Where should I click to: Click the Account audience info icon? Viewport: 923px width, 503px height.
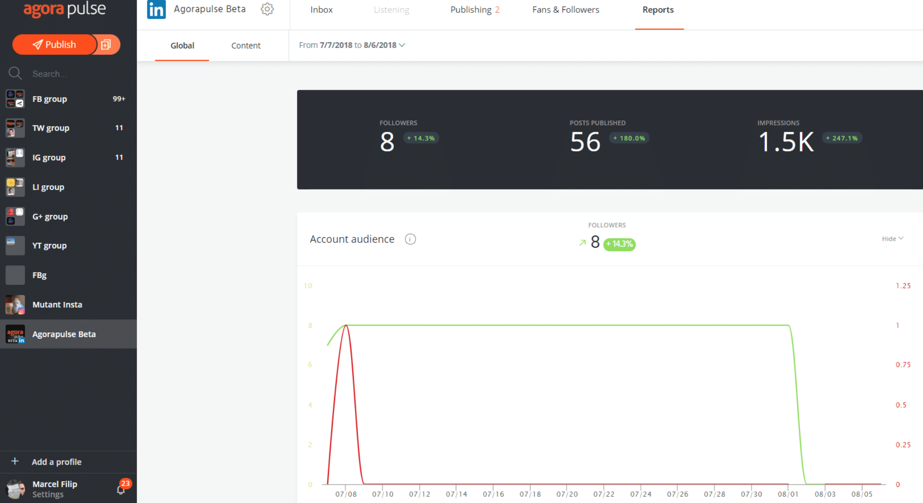tap(410, 239)
